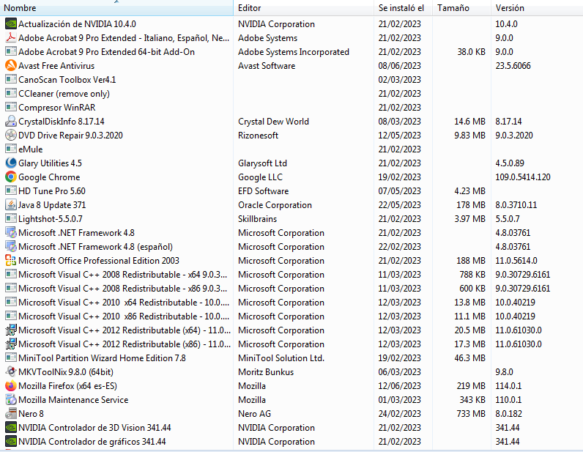Click version '109.0.5414.120' of Google Chrome
Viewport: 583px width, 452px height.
pyautogui.click(x=522, y=177)
